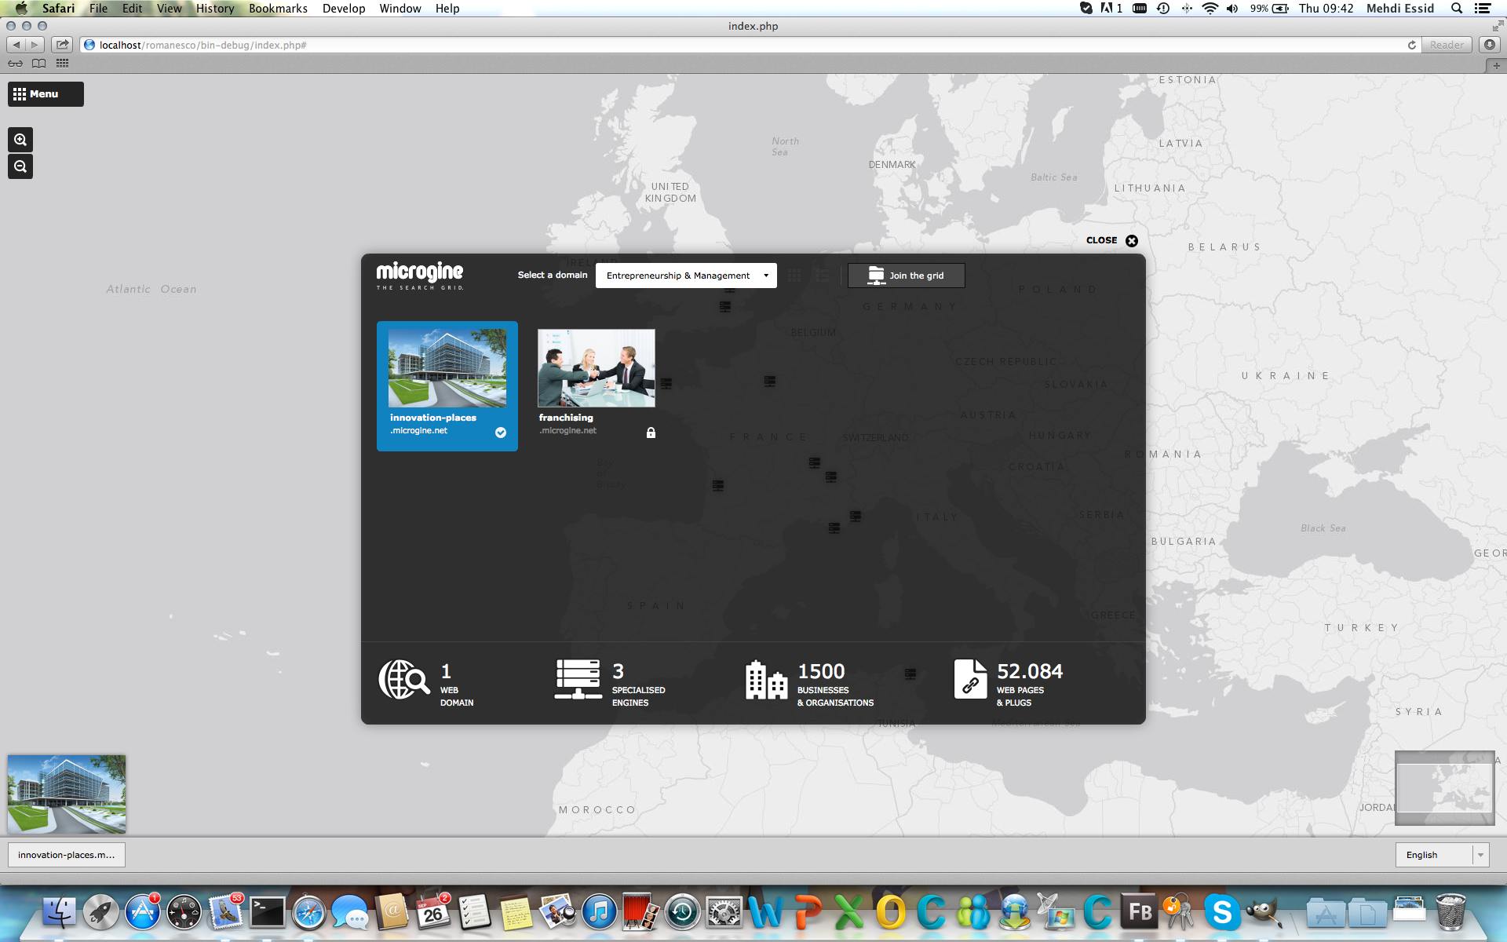This screenshot has width=1507, height=942.
Task: Click Safari's forward navigation arrow
Action: pyautogui.click(x=35, y=45)
